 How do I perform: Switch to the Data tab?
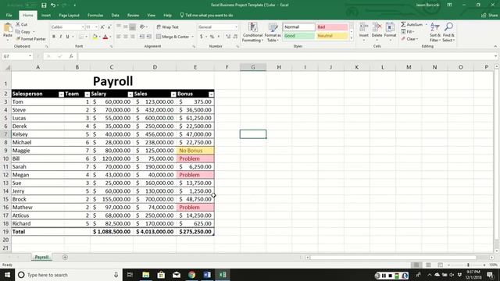tap(115, 16)
